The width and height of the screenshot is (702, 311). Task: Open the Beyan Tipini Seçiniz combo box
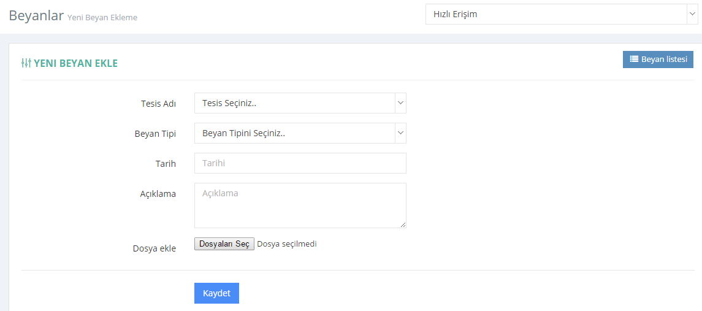pos(300,133)
